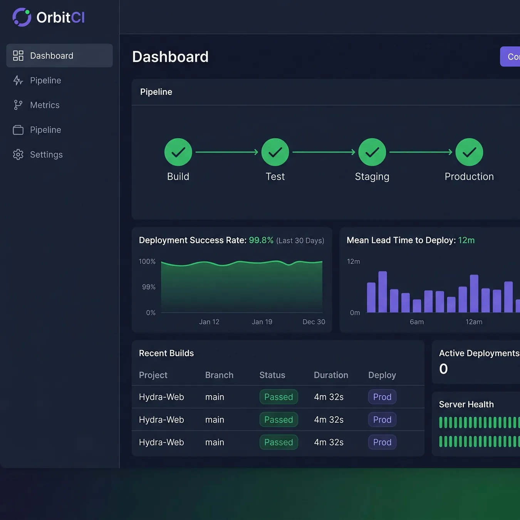The image size is (520, 520).
Task: Open Pipeline item below Dashboard in sidebar
Action: coord(60,81)
